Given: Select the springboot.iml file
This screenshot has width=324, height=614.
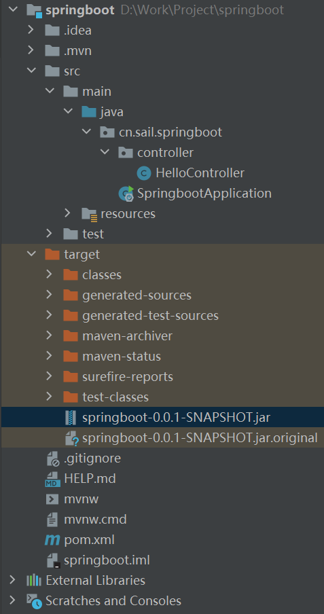Looking at the screenshot, I should 107,560.
